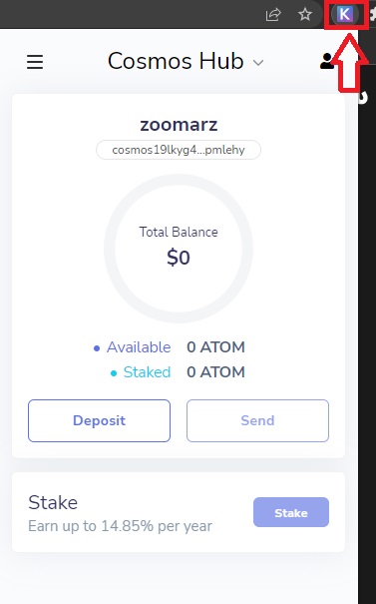
Task: Expand the chevron beside Cosmos Hub
Action: pos(258,63)
